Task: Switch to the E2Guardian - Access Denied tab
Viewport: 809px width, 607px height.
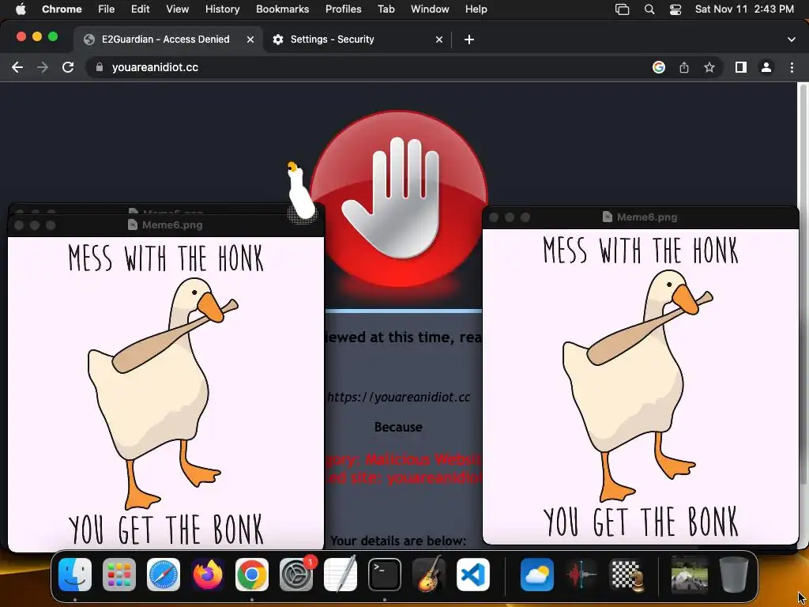Action: (165, 40)
